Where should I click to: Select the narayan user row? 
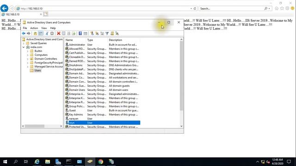click(102, 119)
